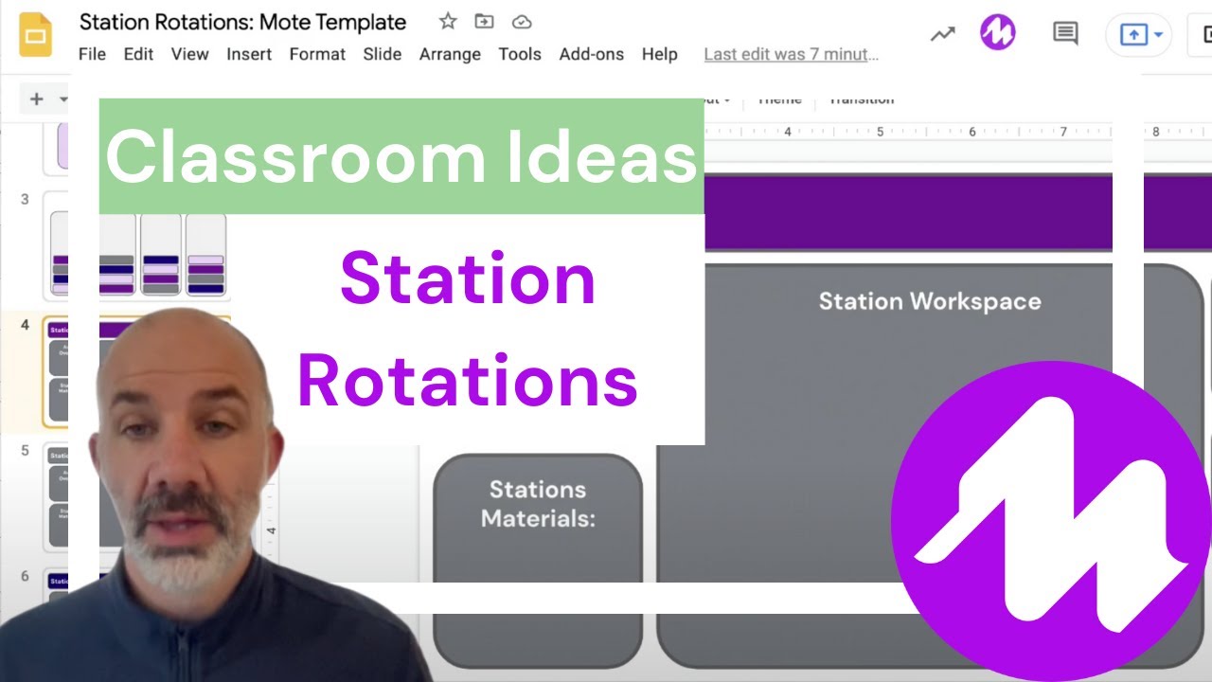Click the present-to-meeting up-arrow icon
The image size is (1212, 682).
coord(1132,35)
